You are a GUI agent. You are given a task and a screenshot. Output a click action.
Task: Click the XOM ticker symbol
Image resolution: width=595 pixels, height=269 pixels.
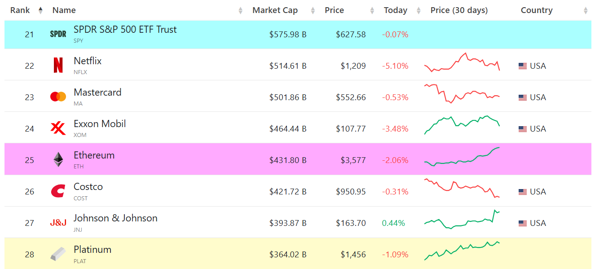click(80, 135)
